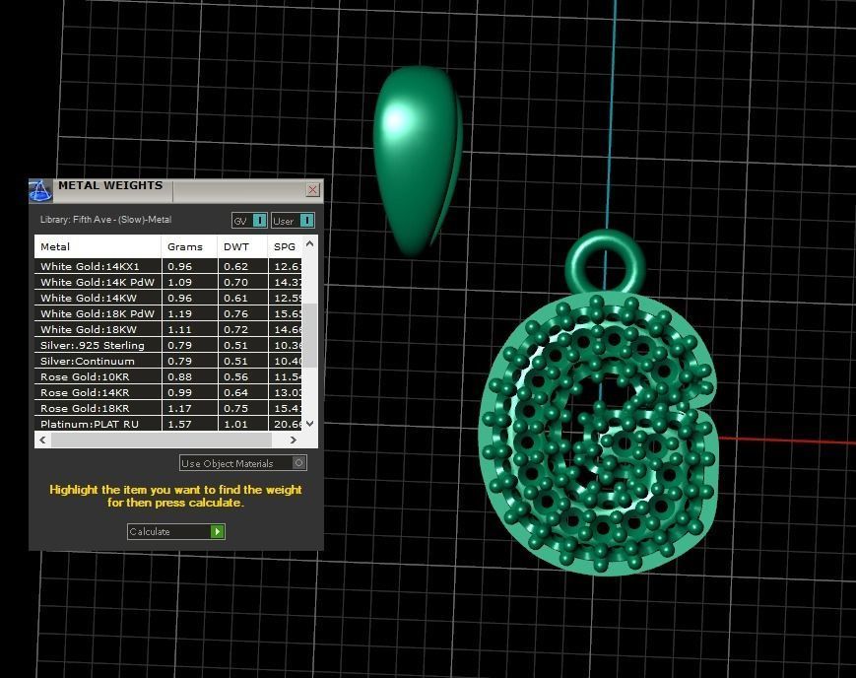Screen dimensions: 856x678
Task: Select the pendant's bail ring
Action: click(x=605, y=264)
